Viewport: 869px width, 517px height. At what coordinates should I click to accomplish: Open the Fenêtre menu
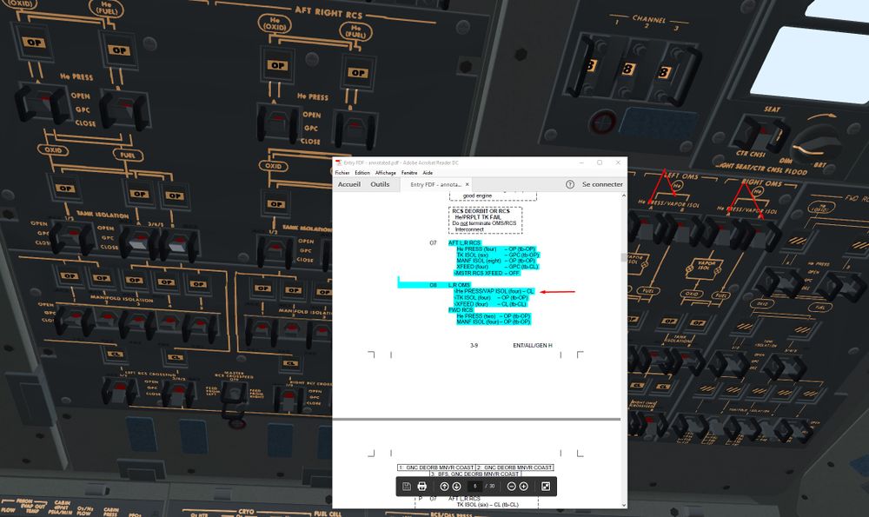point(409,173)
